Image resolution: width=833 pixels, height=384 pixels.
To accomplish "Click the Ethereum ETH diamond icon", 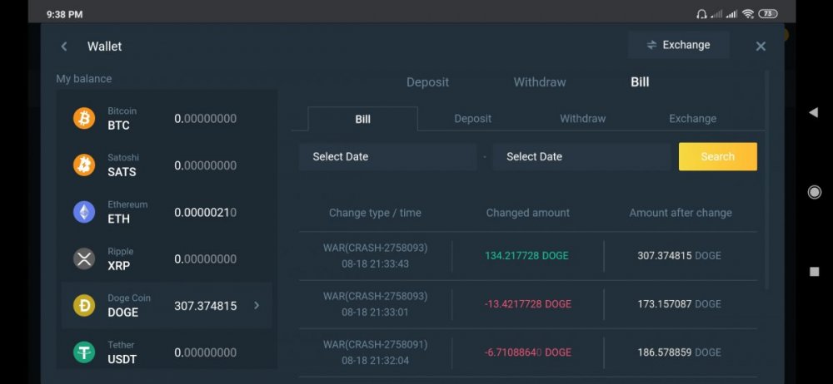I will 84,212.
